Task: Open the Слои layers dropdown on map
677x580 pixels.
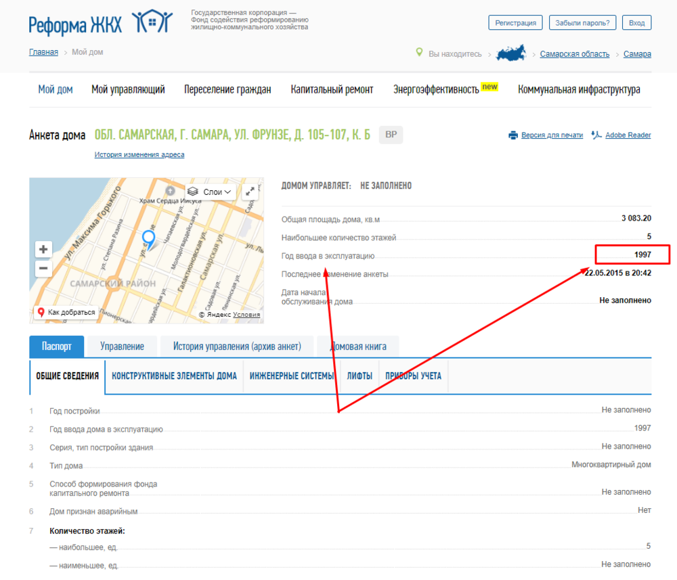Action: [210, 192]
